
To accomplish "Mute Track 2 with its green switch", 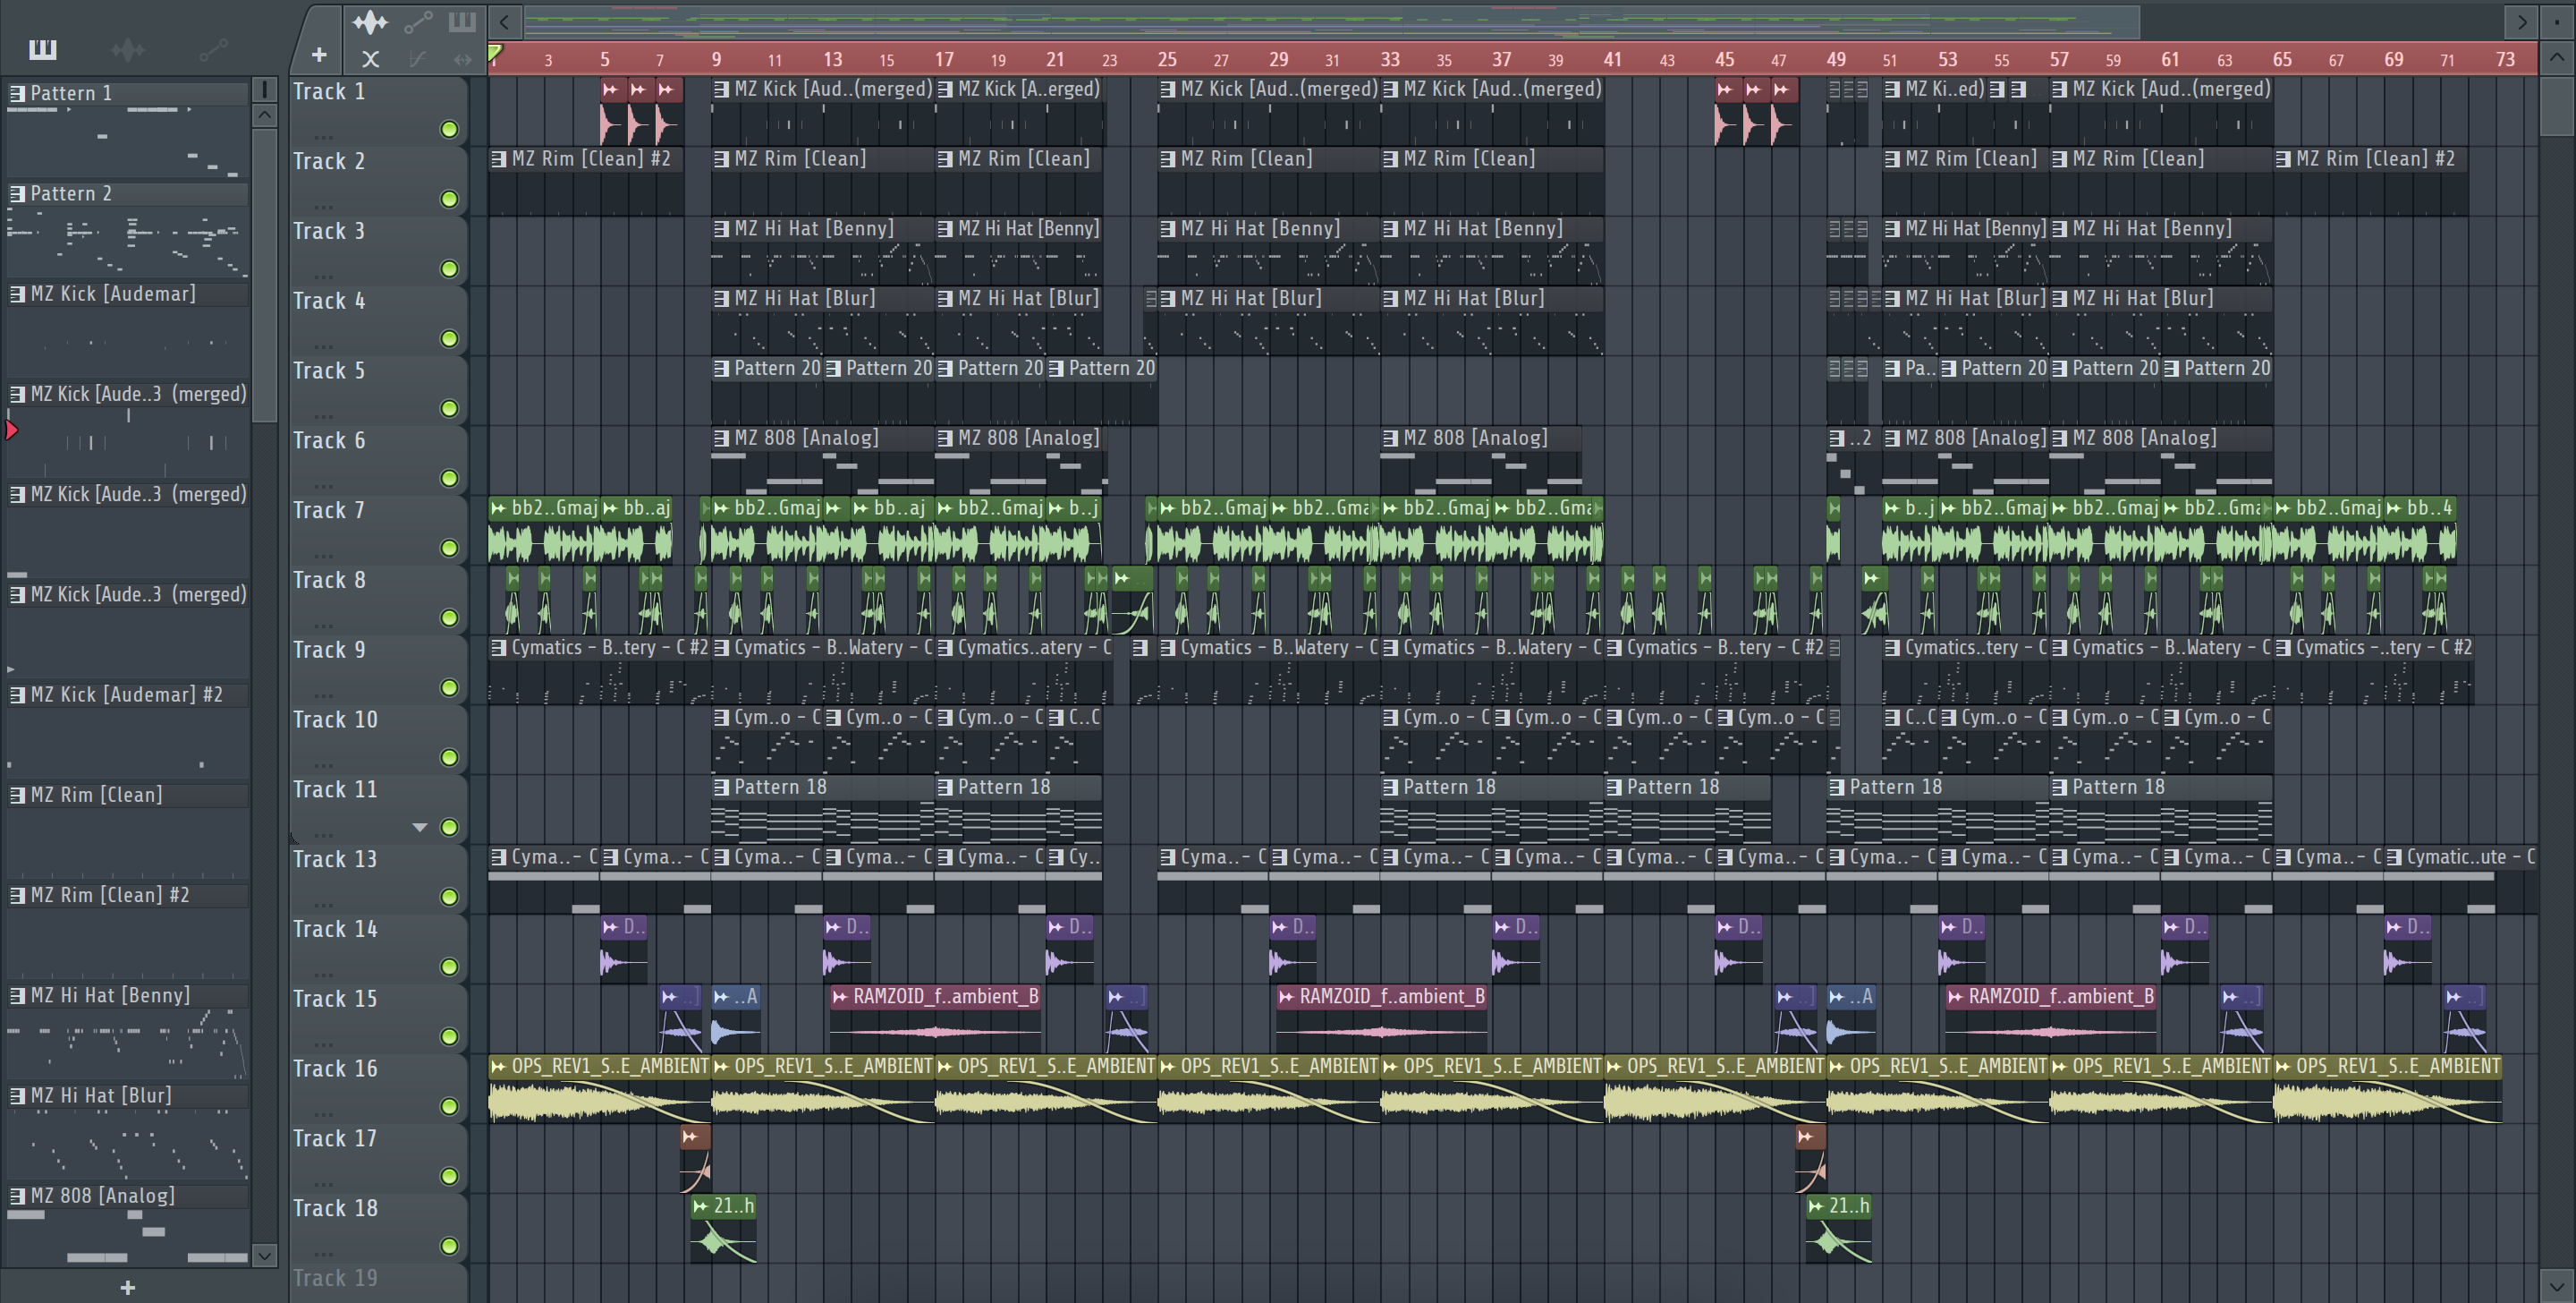I will [450, 200].
